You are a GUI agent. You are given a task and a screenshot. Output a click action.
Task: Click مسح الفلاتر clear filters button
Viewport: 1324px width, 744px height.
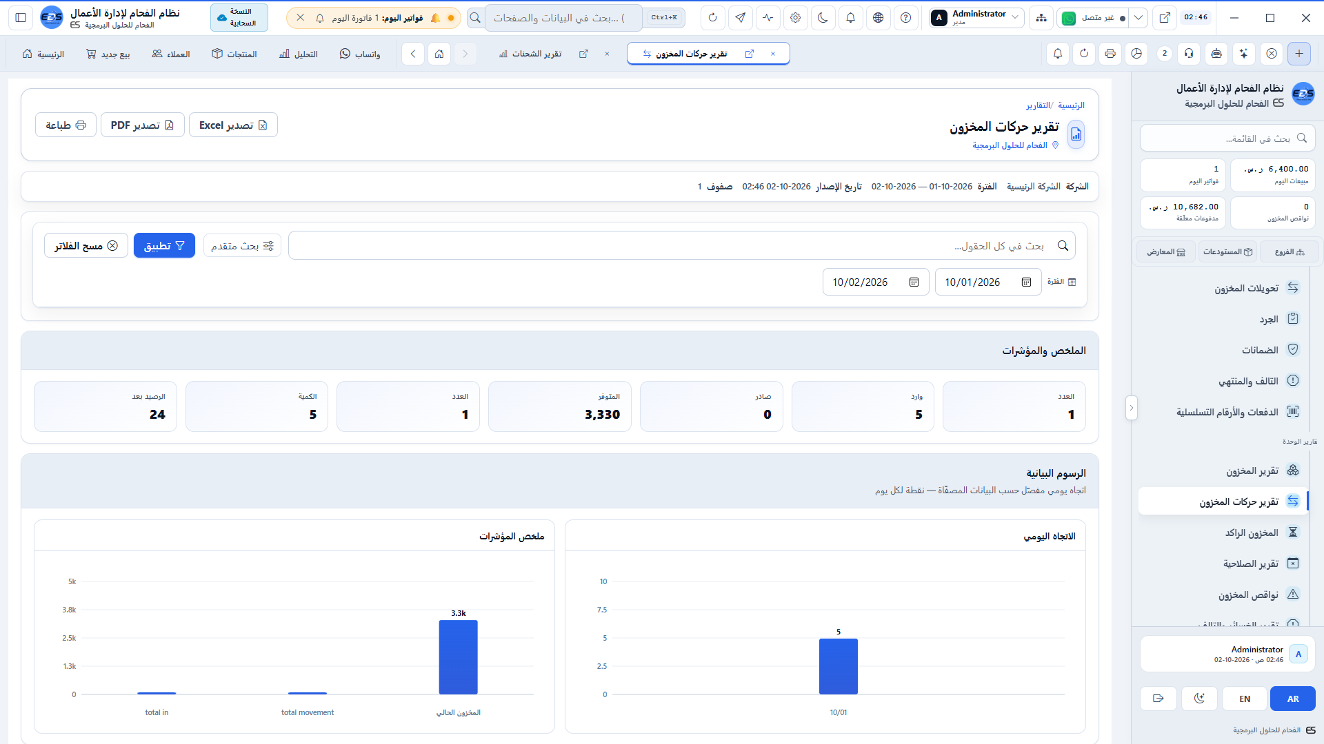click(86, 245)
